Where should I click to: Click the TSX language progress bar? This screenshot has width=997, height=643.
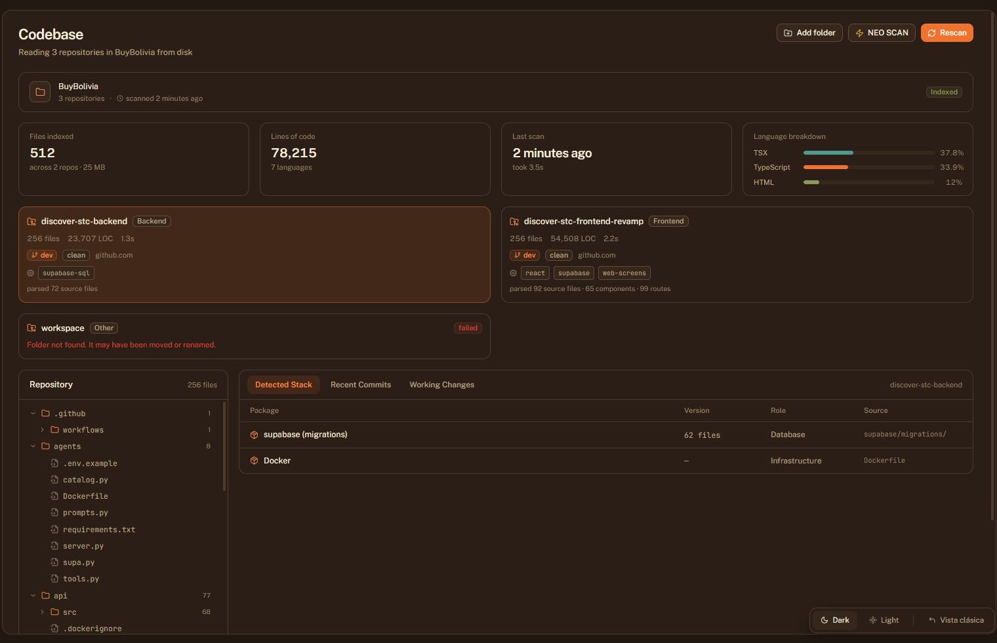(869, 153)
